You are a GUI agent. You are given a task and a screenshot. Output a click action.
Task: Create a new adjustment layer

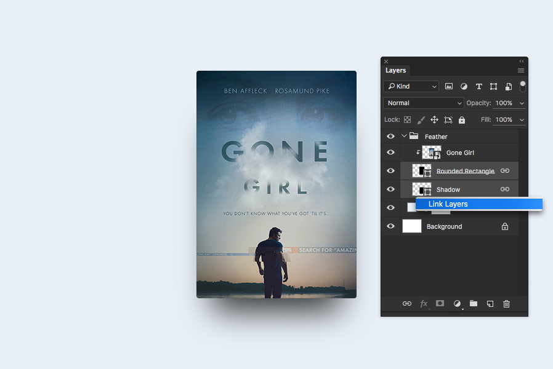(456, 303)
